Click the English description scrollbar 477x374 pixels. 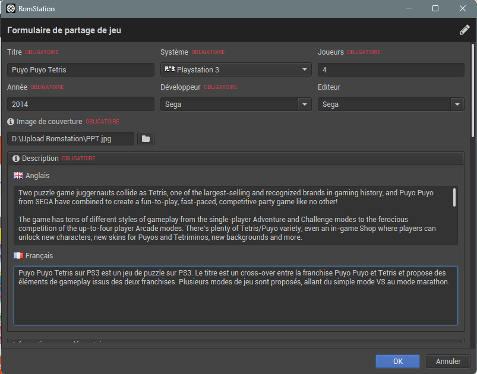click(454, 198)
